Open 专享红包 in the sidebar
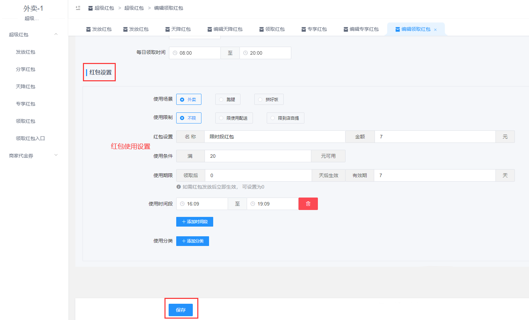529x320 pixels. [26, 104]
